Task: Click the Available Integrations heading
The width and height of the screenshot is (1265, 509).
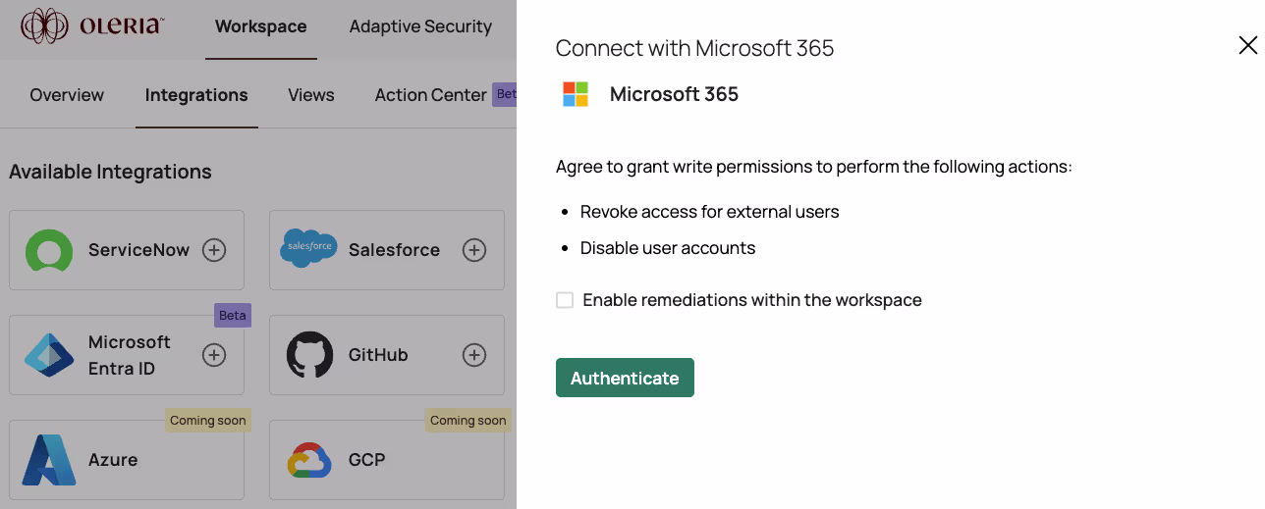Action: pos(110,172)
